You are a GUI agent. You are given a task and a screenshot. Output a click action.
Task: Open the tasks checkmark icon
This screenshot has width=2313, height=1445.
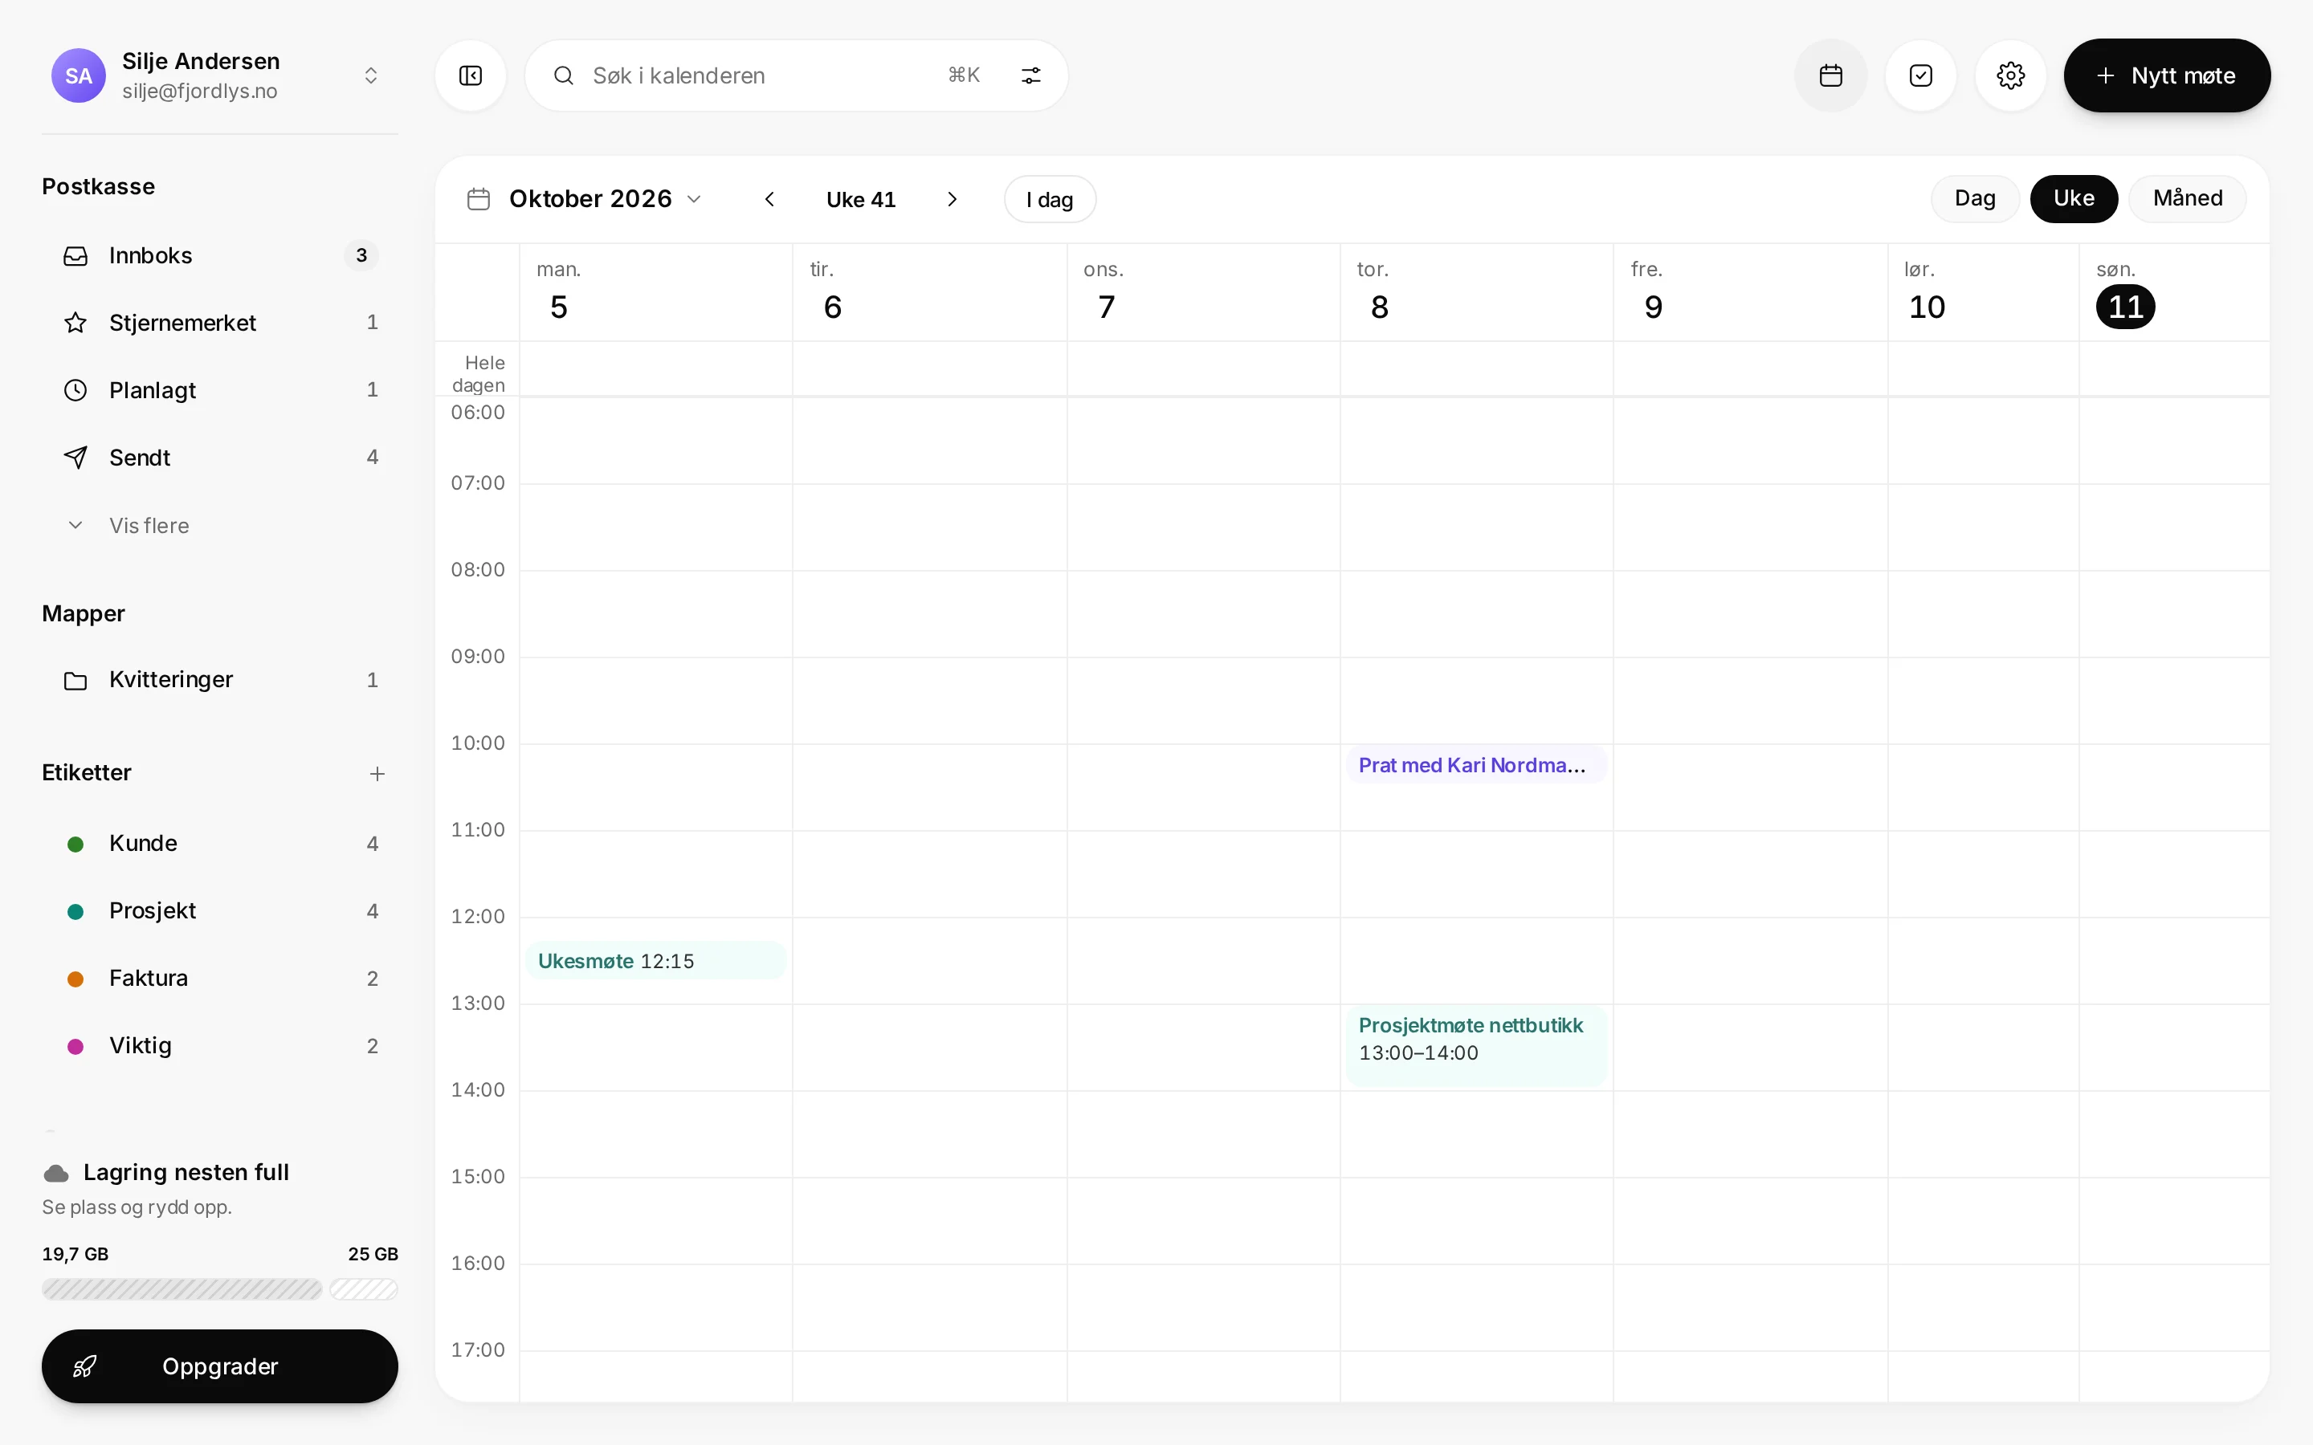(x=1920, y=75)
